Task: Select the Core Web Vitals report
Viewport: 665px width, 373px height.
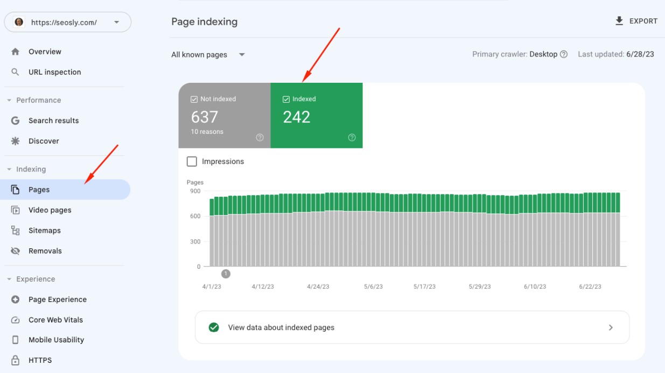Action: 55,319
